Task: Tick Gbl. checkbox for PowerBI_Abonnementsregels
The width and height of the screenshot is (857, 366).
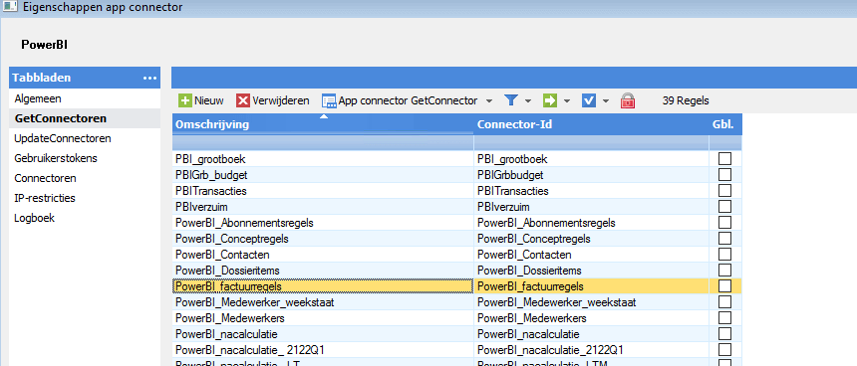Action: coord(724,223)
